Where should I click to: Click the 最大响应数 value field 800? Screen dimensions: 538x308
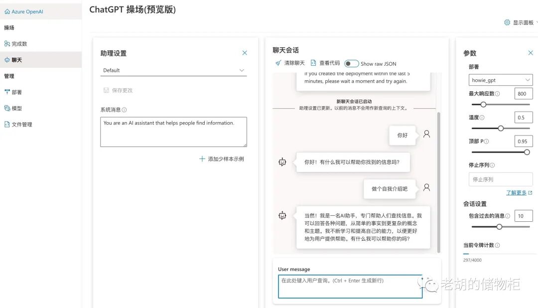[524, 94]
